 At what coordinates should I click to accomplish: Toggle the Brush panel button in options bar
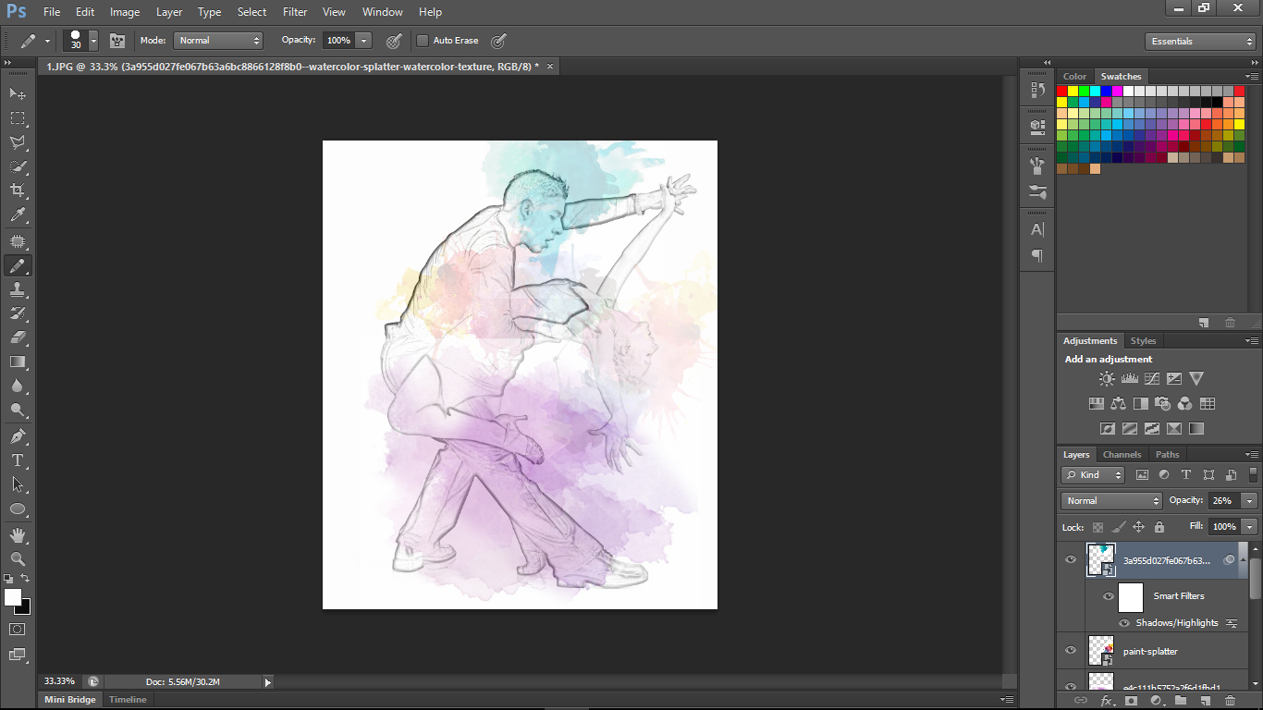point(117,41)
